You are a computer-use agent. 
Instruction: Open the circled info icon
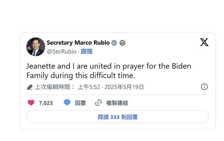tap(204, 87)
